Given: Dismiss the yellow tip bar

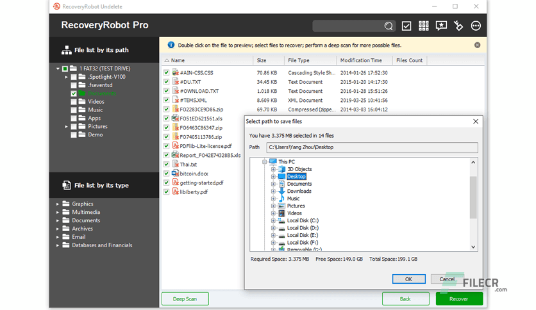Looking at the screenshot, I should point(477,45).
